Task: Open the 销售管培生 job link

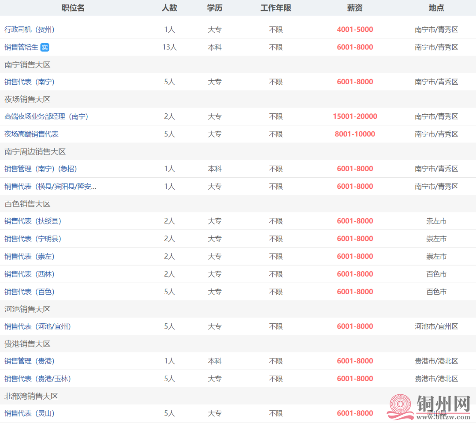Action: coord(21,47)
